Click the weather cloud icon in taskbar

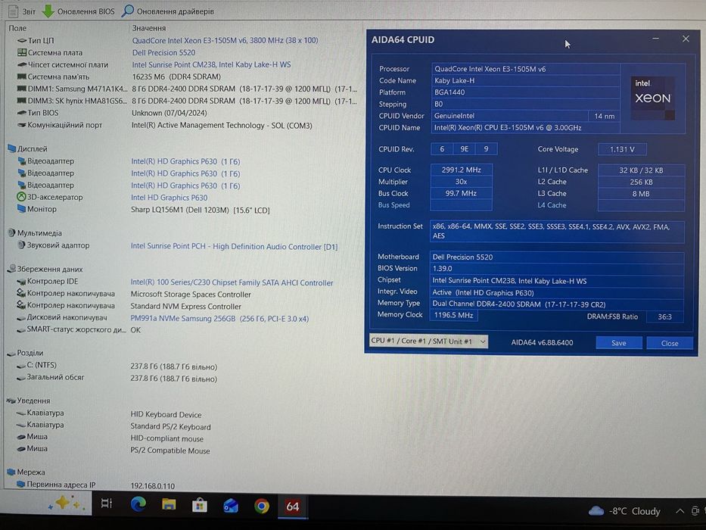coord(596,510)
